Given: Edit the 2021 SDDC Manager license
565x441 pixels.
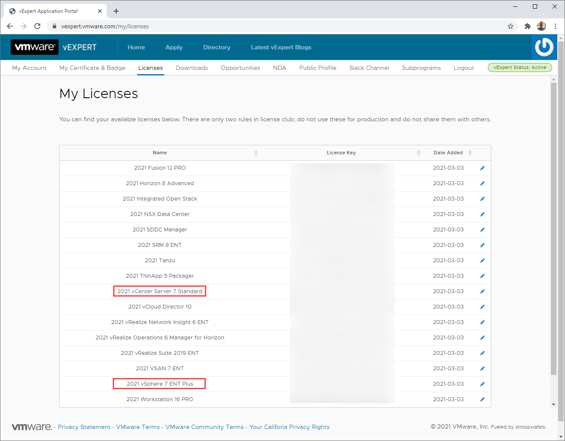Looking at the screenshot, I should 482,230.
